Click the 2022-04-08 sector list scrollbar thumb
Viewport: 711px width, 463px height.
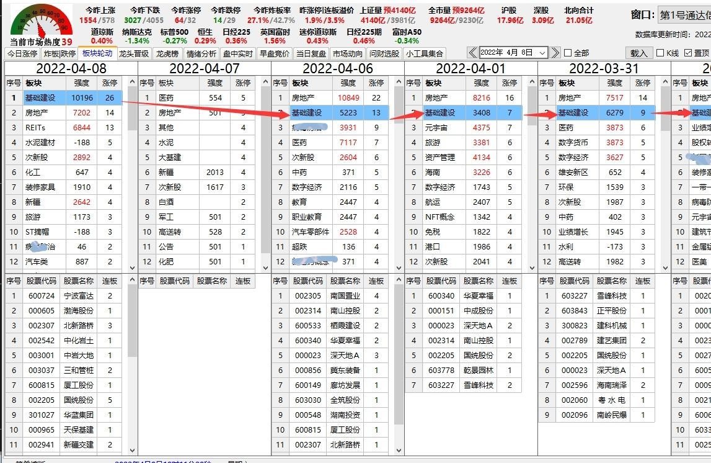[133, 109]
